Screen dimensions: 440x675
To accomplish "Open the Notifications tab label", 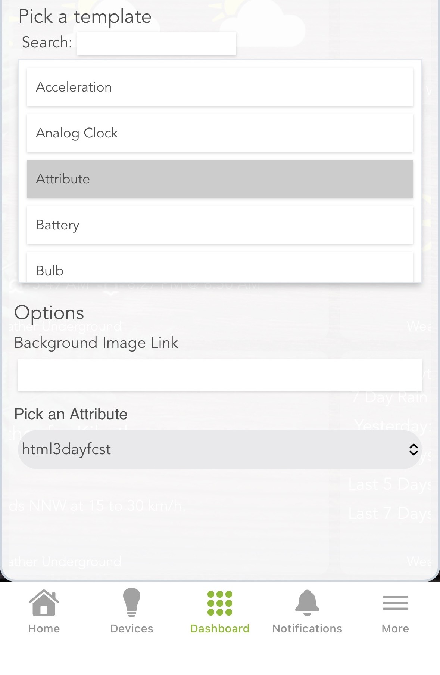I will 307,629.
